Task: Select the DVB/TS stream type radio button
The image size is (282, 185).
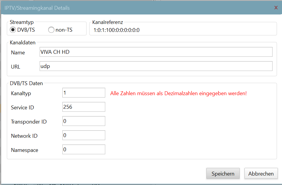Action: (x=13, y=30)
